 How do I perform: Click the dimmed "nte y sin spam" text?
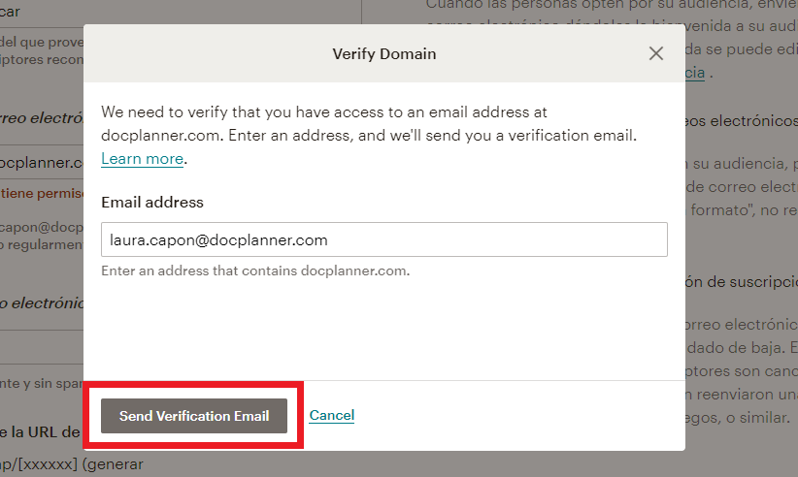pyautogui.click(x=42, y=384)
